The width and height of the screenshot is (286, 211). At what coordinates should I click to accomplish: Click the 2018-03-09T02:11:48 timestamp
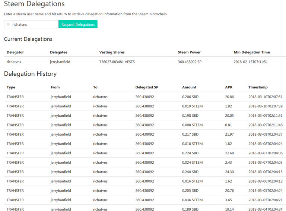(x=265, y=125)
